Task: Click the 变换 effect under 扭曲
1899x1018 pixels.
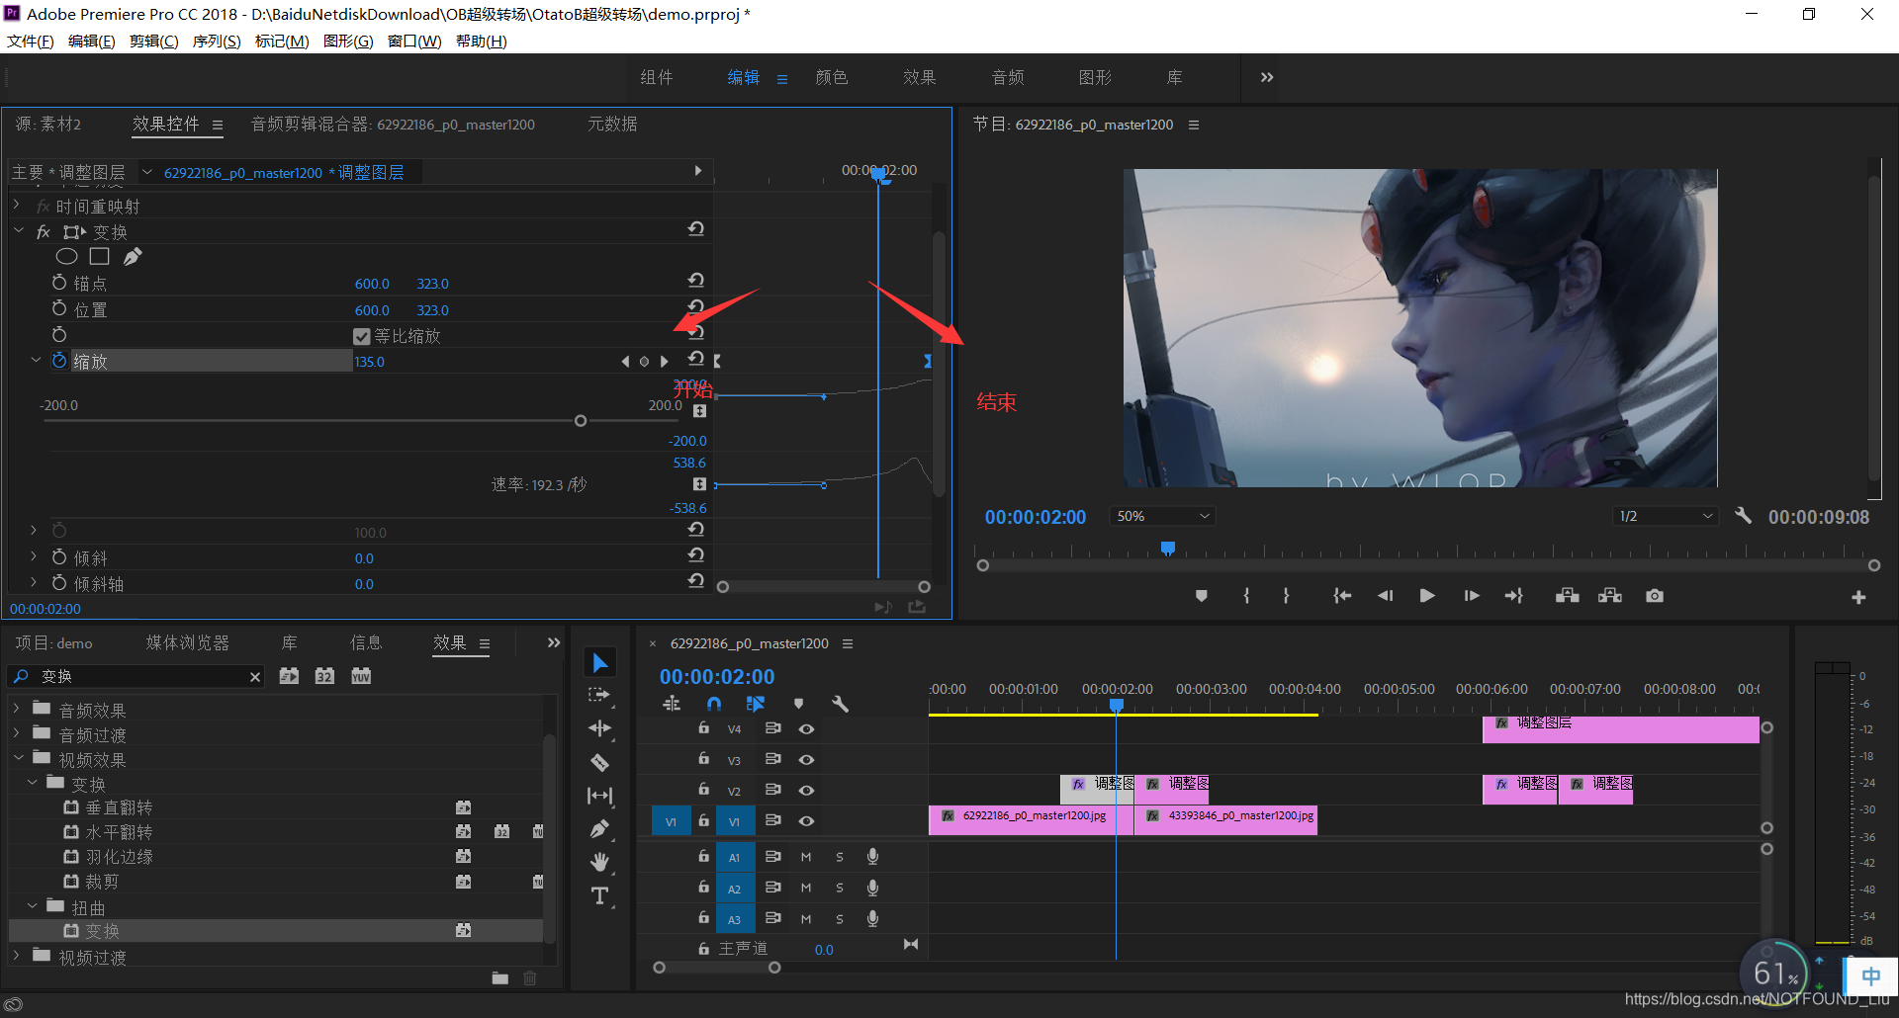Action: [x=102, y=931]
